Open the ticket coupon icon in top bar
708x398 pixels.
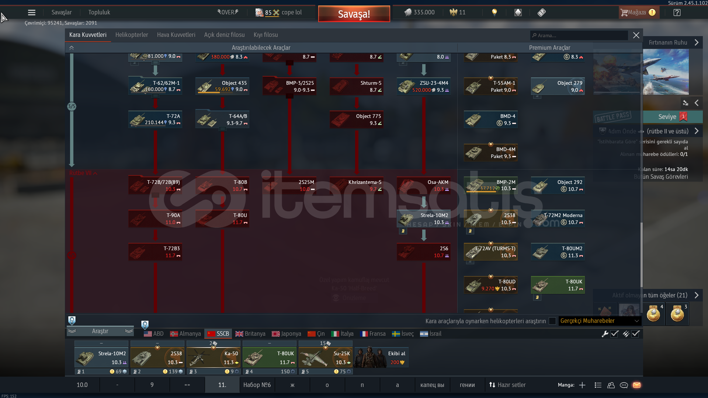[x=541, y=13]
